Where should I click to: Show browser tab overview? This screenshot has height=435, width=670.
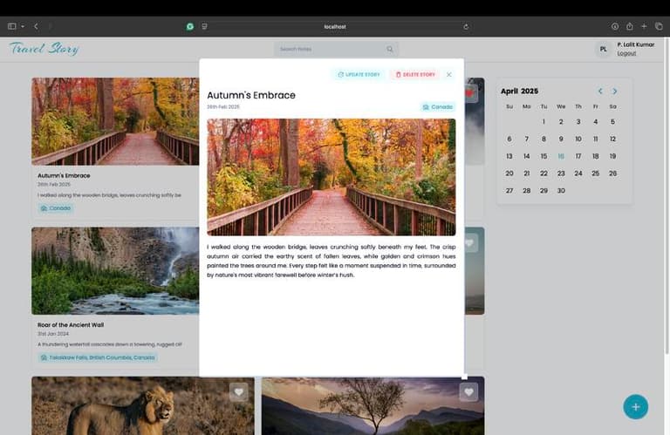pyautogui.click(x=659, y=26)
